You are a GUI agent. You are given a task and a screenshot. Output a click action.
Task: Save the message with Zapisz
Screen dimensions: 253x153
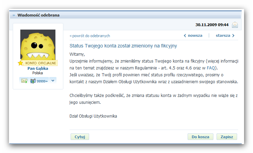[x=227, y=137]
